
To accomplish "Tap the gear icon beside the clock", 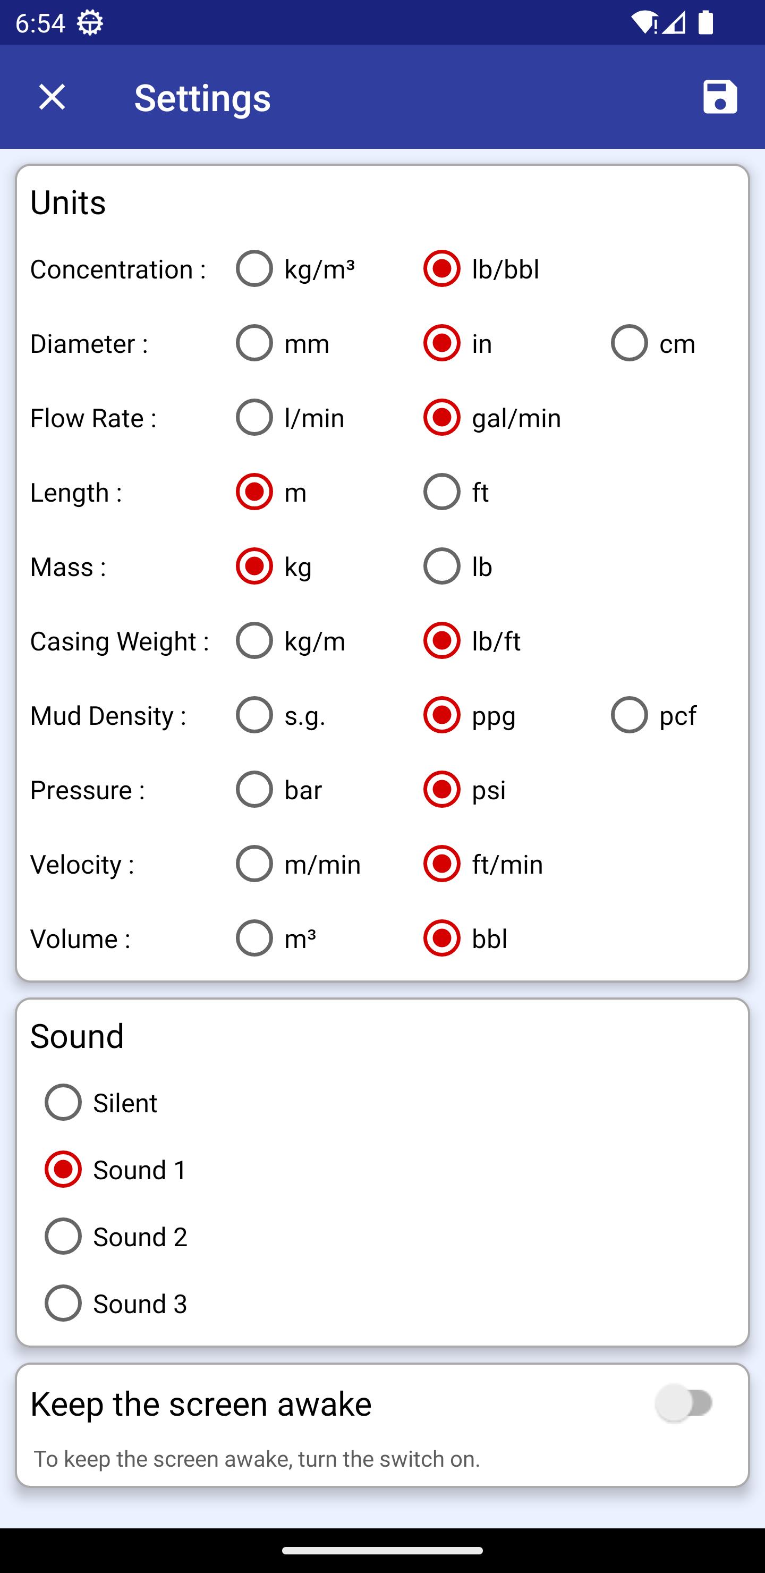I will [x=90, y=23].
